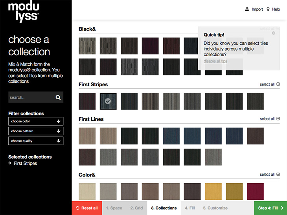Select the last grey tile in First Lines second row
This screenshot has width=287, height=215.
pyautogui.click(x=213, y=157)
